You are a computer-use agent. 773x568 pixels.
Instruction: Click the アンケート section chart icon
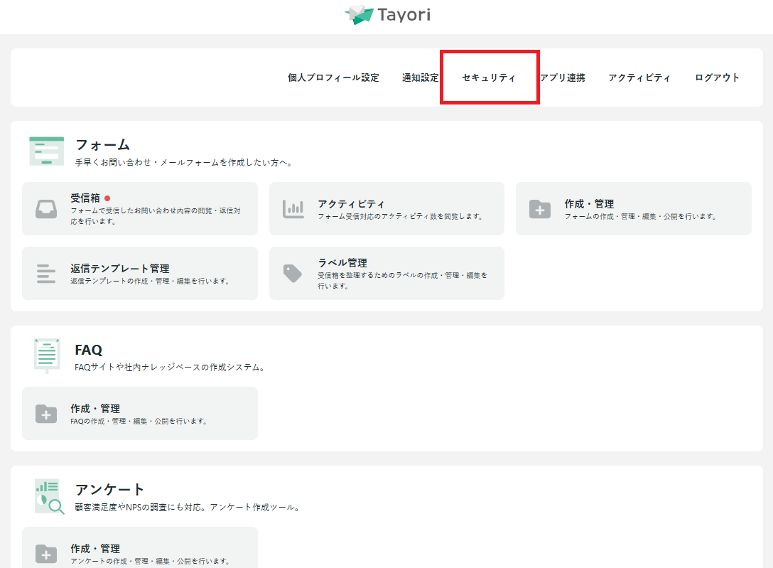[x=49, y=496]
